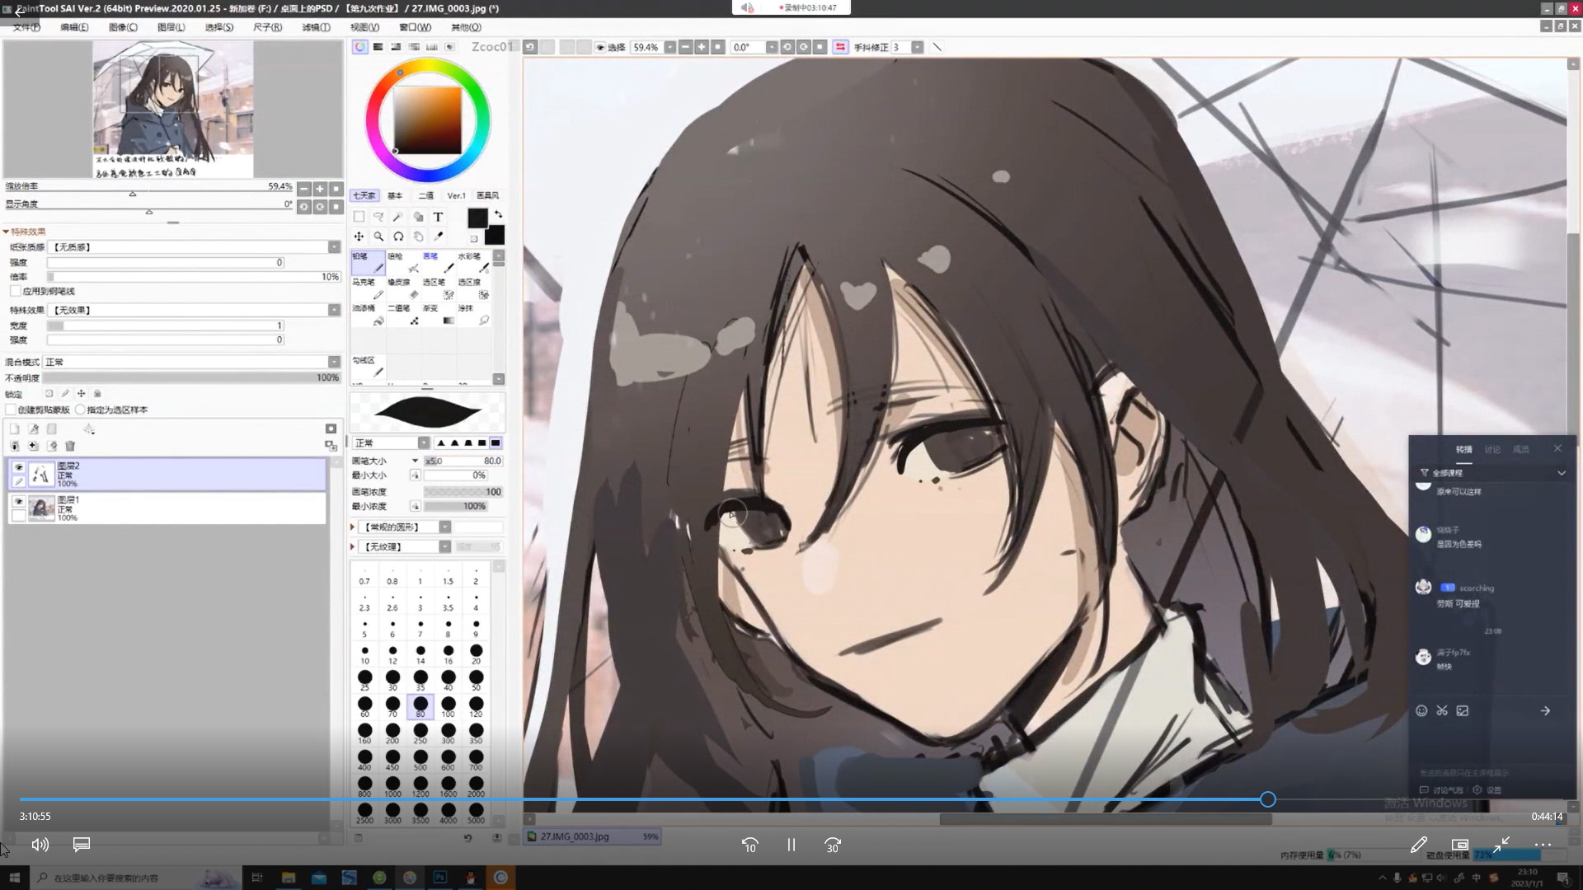The image size is (1583, 890).
Task: Toggle min size pressure icon beside 最小大小
Action: point(416,475)
